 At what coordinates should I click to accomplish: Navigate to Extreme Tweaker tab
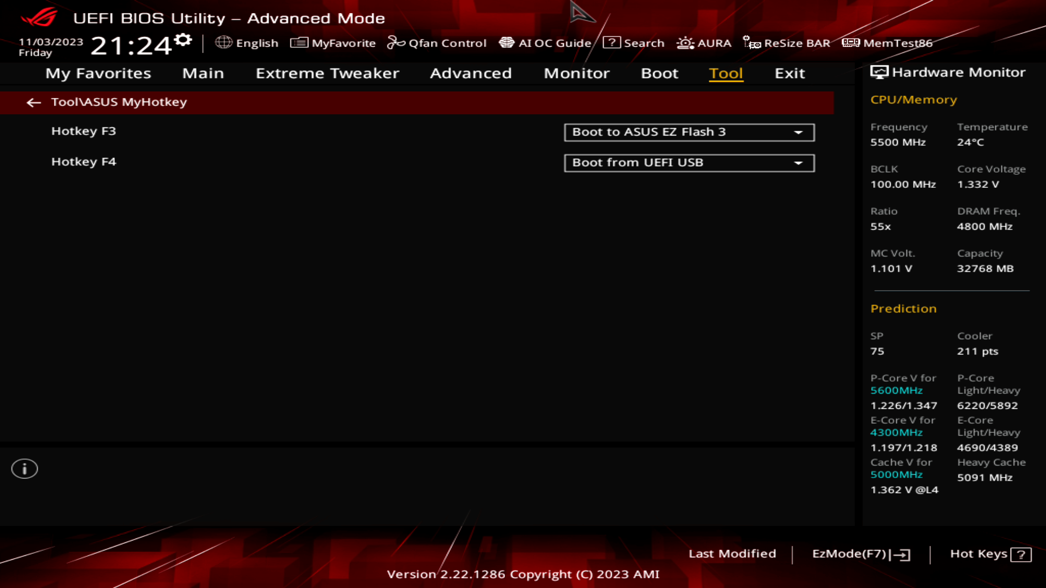327,72
